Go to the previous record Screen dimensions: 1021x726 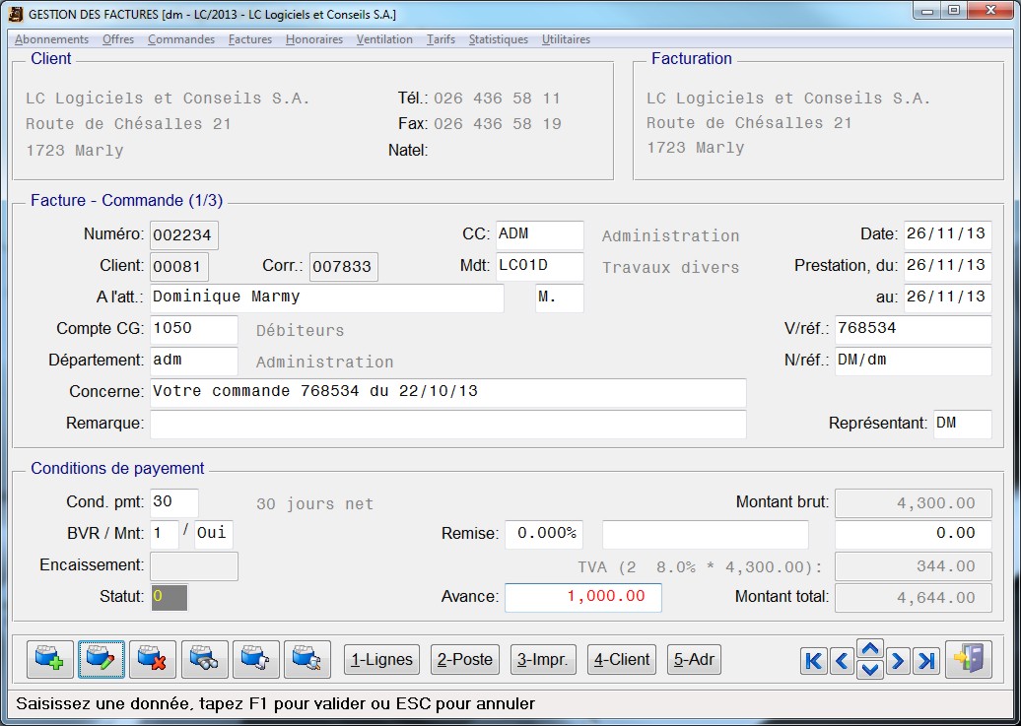pos(842,661)
